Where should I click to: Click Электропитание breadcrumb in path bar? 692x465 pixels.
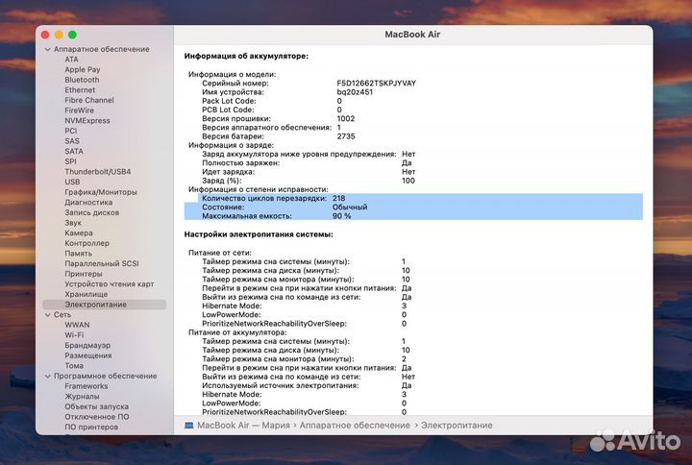[457, 426]
